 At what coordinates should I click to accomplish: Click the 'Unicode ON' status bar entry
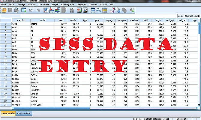click(181, 119)
